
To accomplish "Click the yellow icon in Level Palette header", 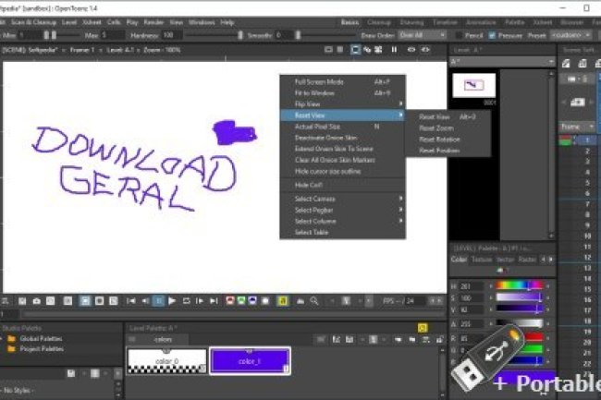I will coord(422,327).
